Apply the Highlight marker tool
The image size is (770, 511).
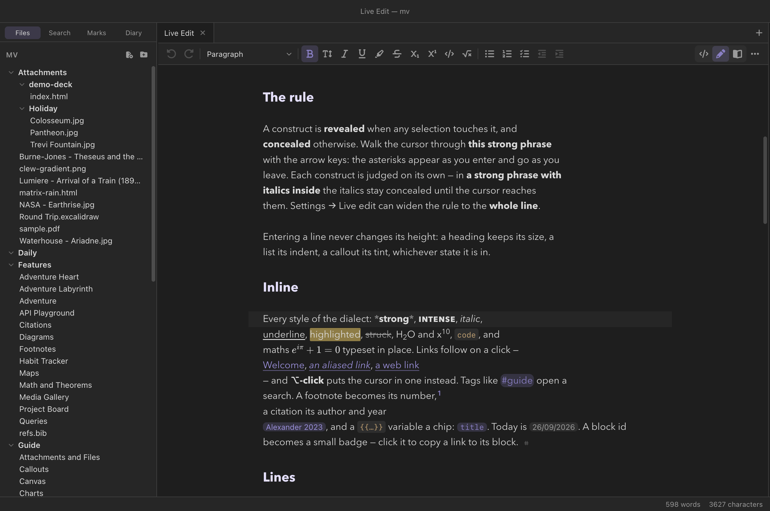(379, 54)
